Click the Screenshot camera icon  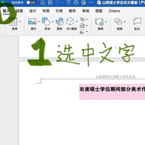(x=82, y=32)
